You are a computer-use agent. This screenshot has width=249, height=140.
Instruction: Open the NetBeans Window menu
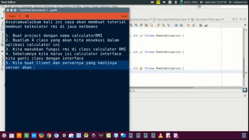[105, 7]
